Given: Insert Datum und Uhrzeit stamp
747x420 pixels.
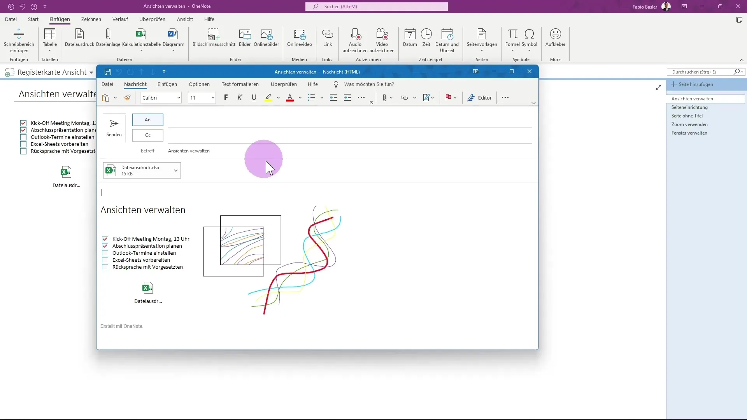Looking at the screenshot, I should click(x=447, y=40).
